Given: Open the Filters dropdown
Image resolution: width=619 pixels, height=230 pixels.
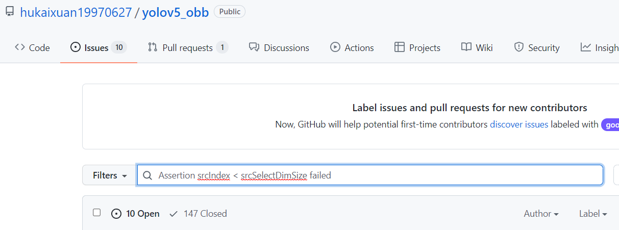Looking at the screenshot, I should pos(110,175).
